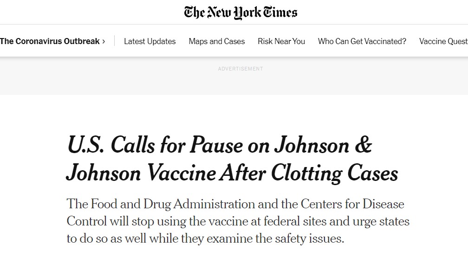Select the Risk Near You tab

click(281, 41)
